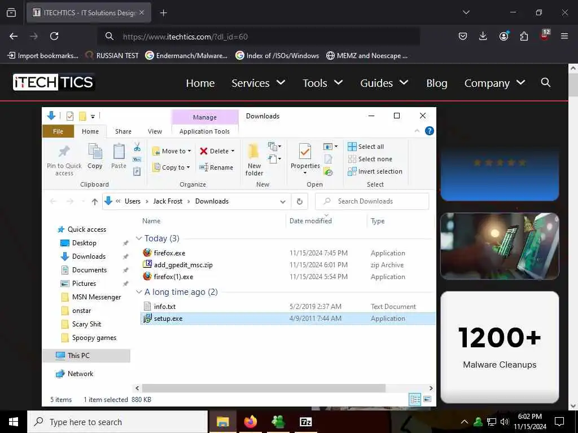
Task: Click Firefox View icon at top left
Action: [x=11, y=12]
